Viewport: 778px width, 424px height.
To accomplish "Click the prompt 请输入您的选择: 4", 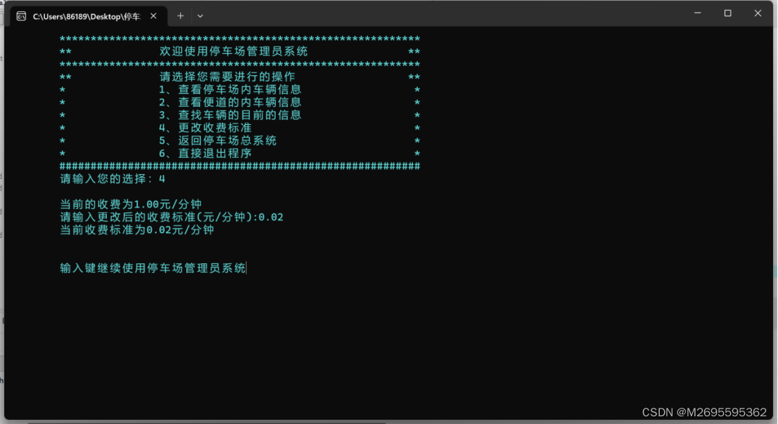I will tap(113, 179).
